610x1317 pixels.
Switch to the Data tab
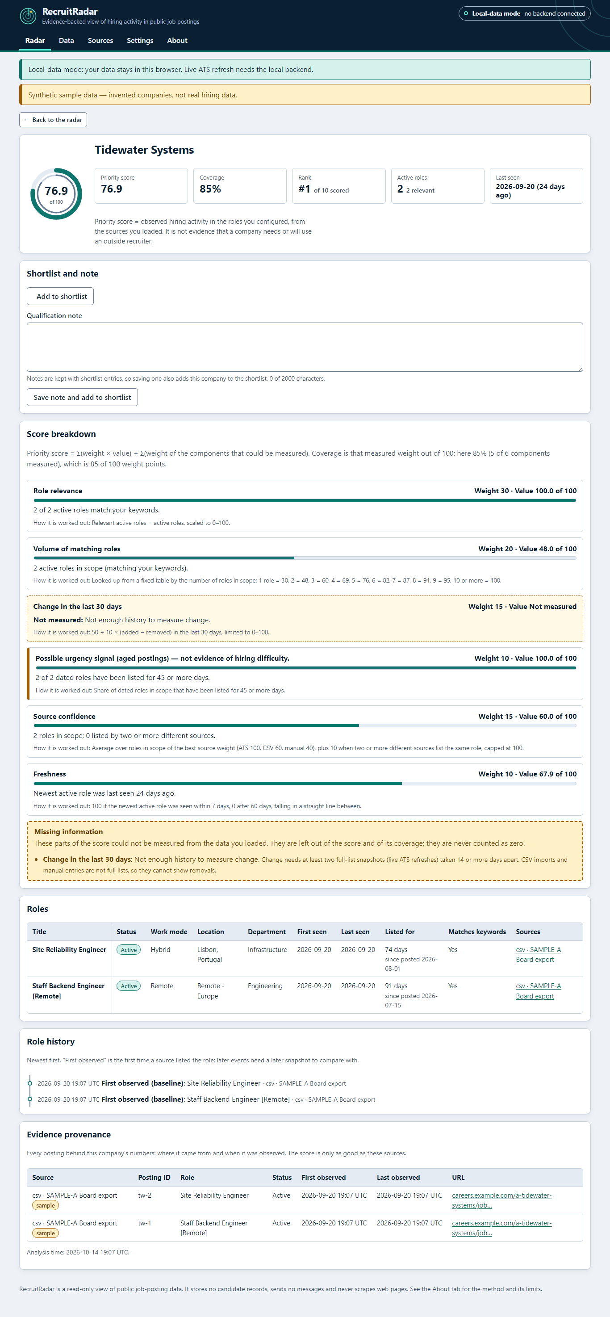pos(67,40)
